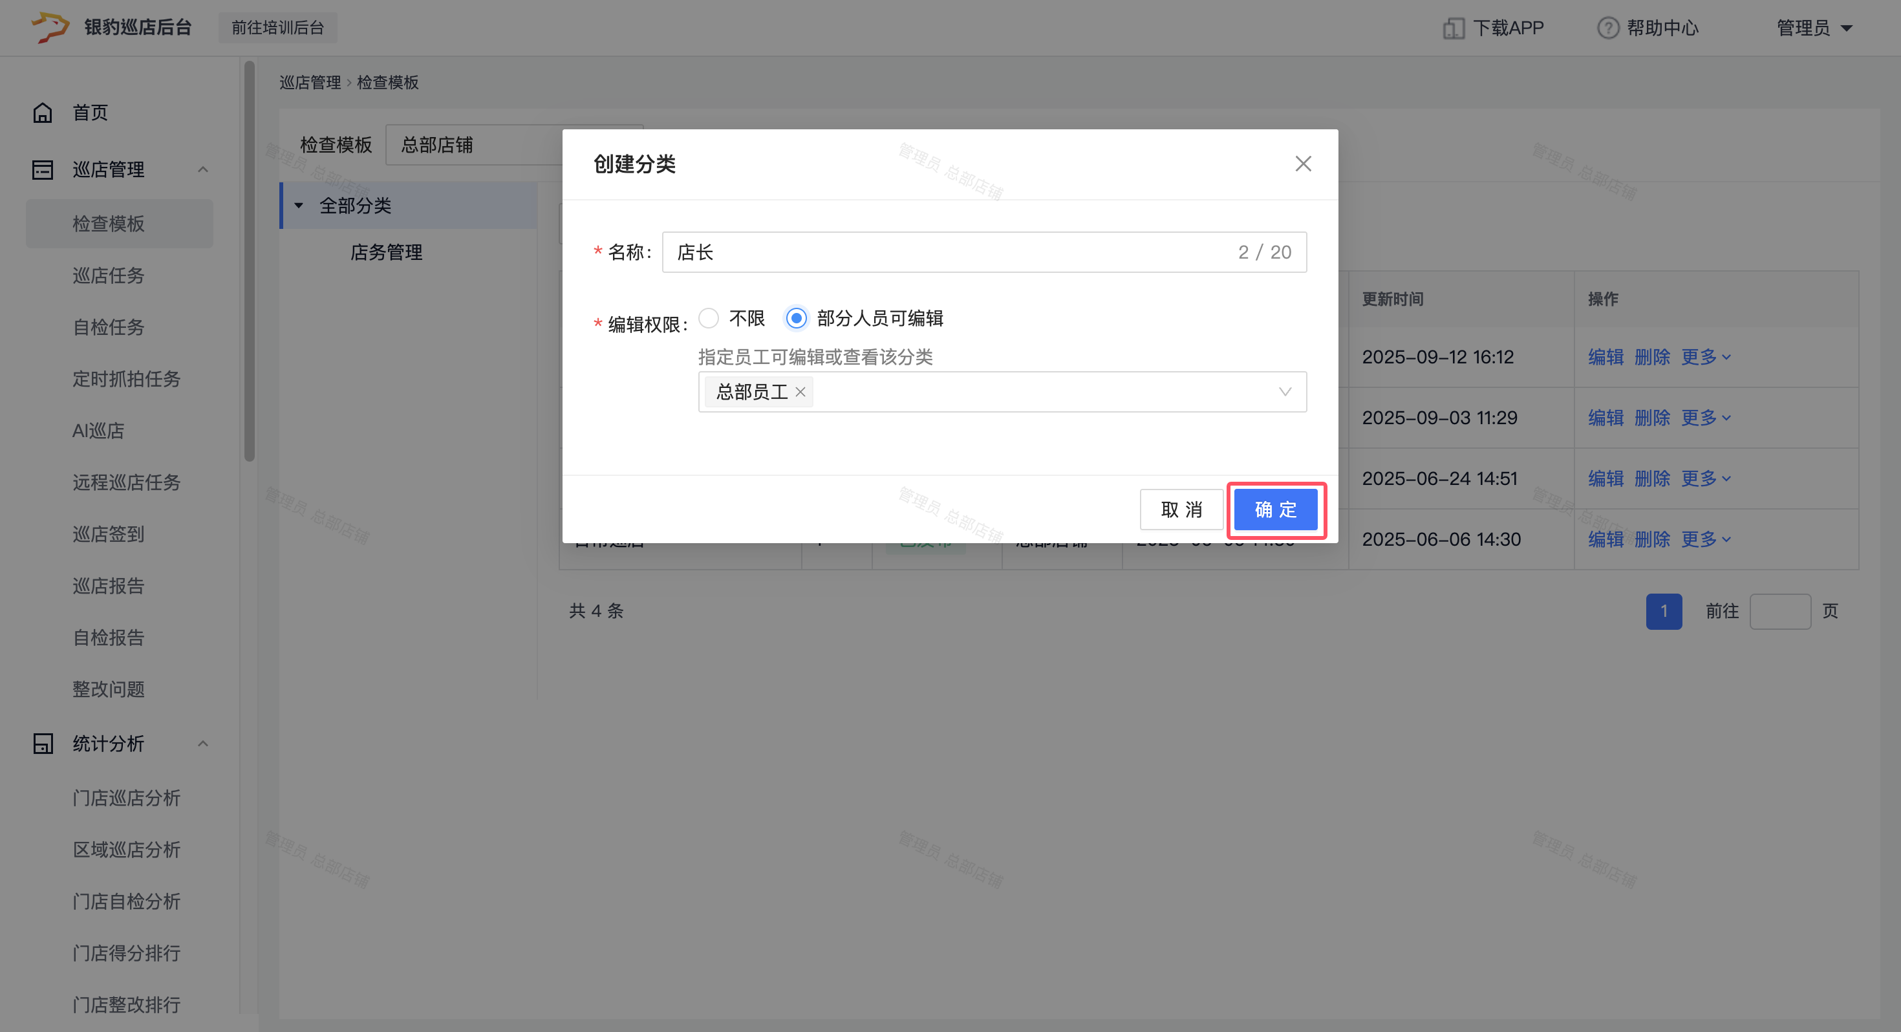
Task: Open 巡店任务 in the sidebar
Action: coord(109,275)
